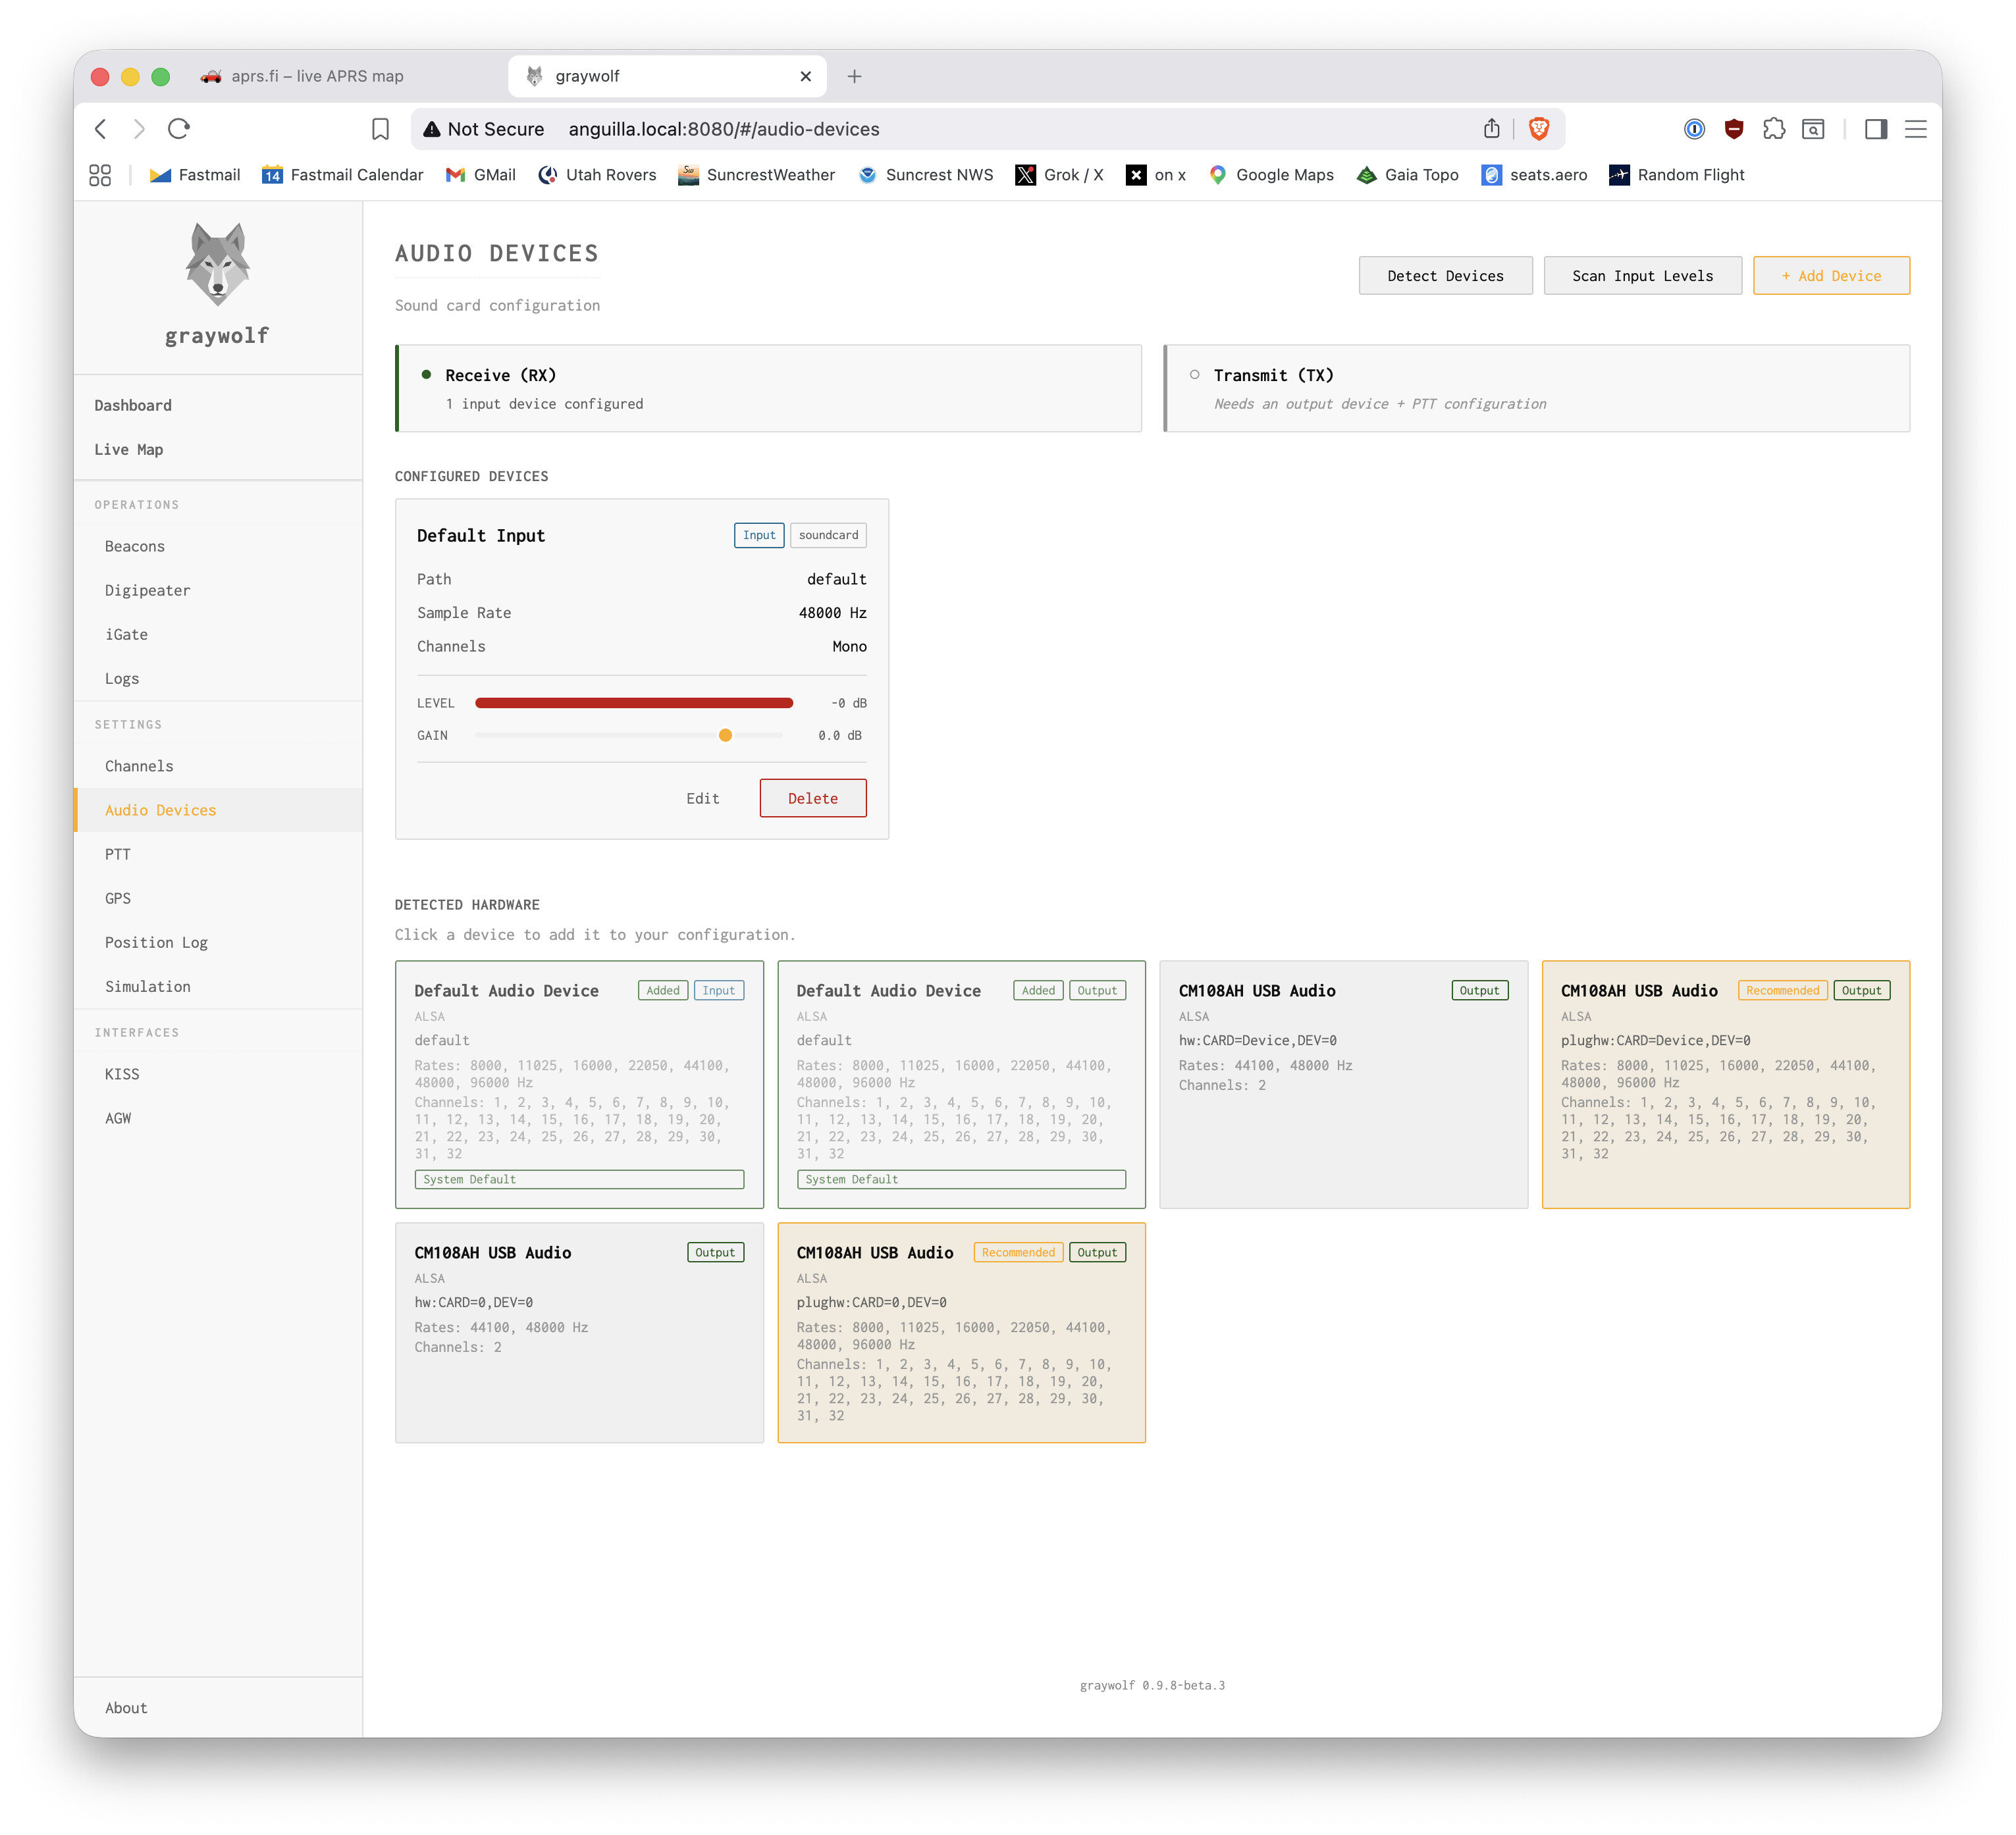Open the PTT settings page
The image size is (2016, 1835).
[118, 854]
